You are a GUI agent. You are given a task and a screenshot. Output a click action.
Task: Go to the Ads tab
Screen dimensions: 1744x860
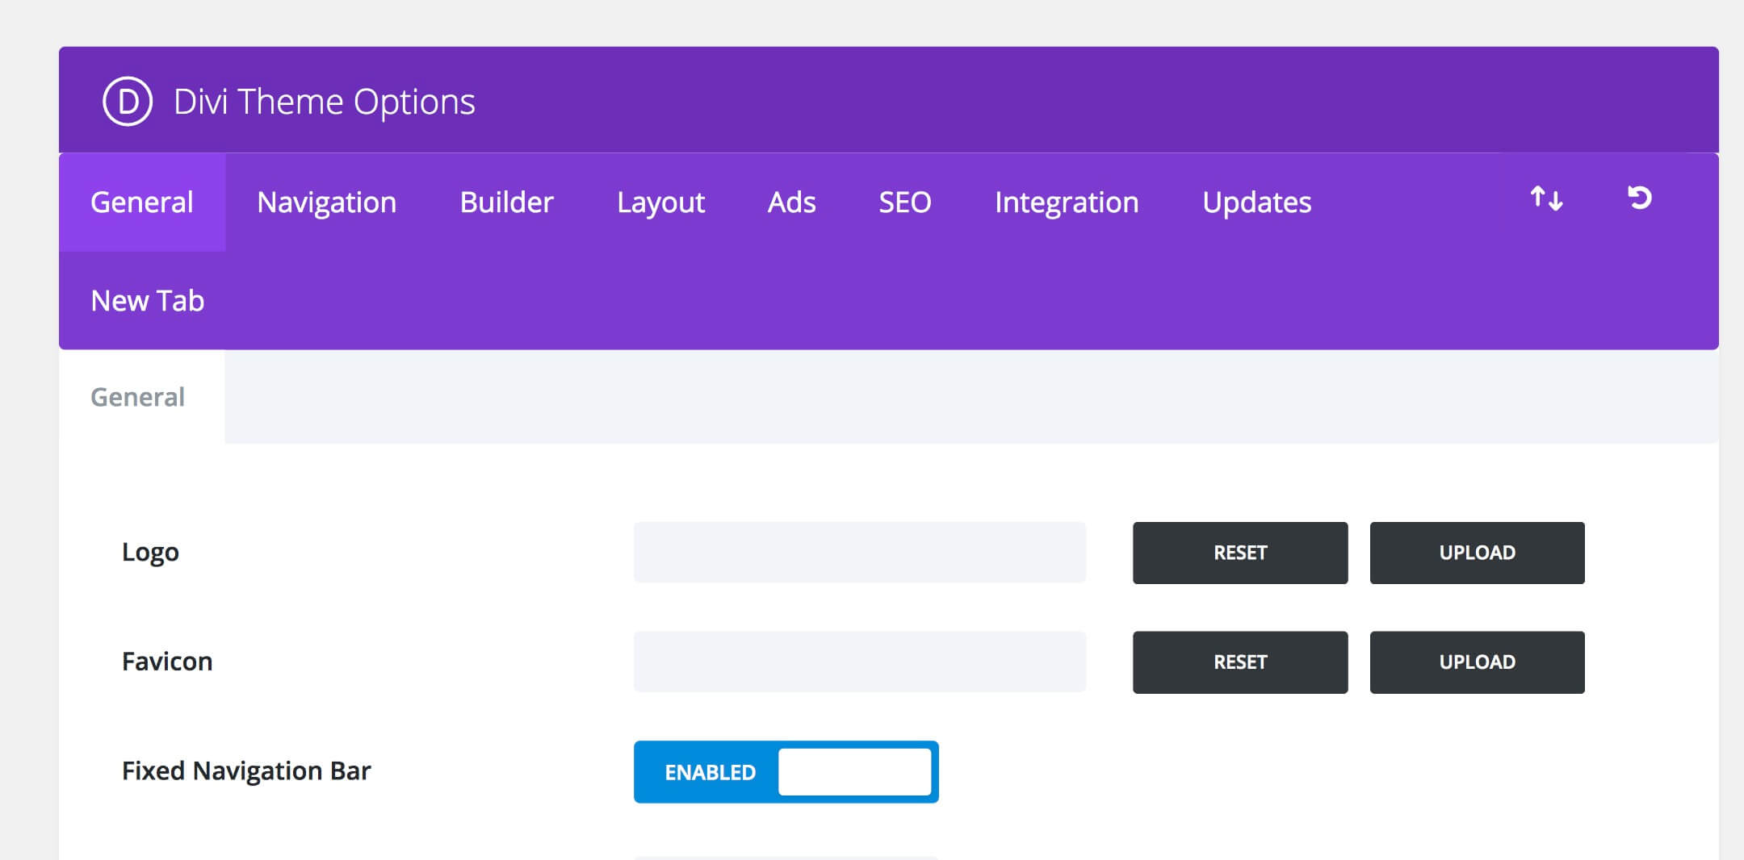point(791,202)
